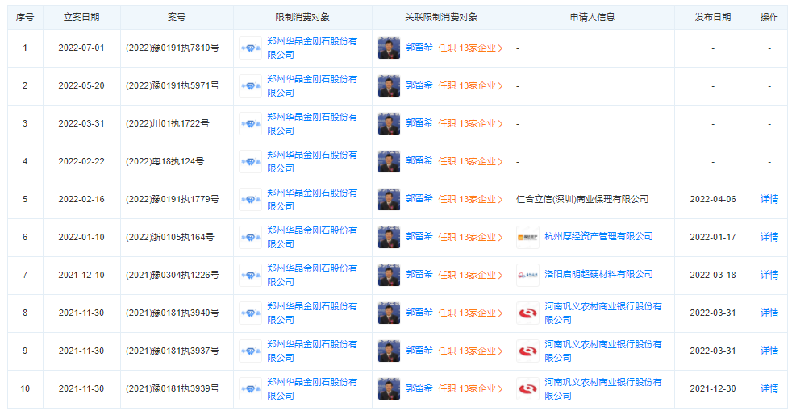Open 详情 for case 豫0181执3940号
This screenshot has width=792, height=415.
point(769,313)
